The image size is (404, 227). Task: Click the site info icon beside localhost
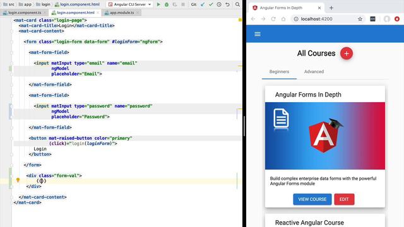click(x=296, y=19)
